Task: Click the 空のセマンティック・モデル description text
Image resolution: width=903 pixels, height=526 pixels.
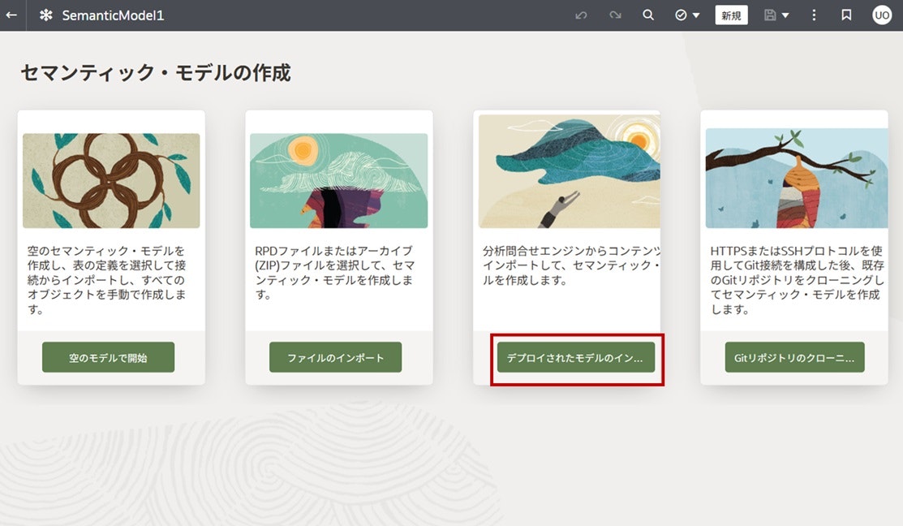Action: (x=107, y=280)
